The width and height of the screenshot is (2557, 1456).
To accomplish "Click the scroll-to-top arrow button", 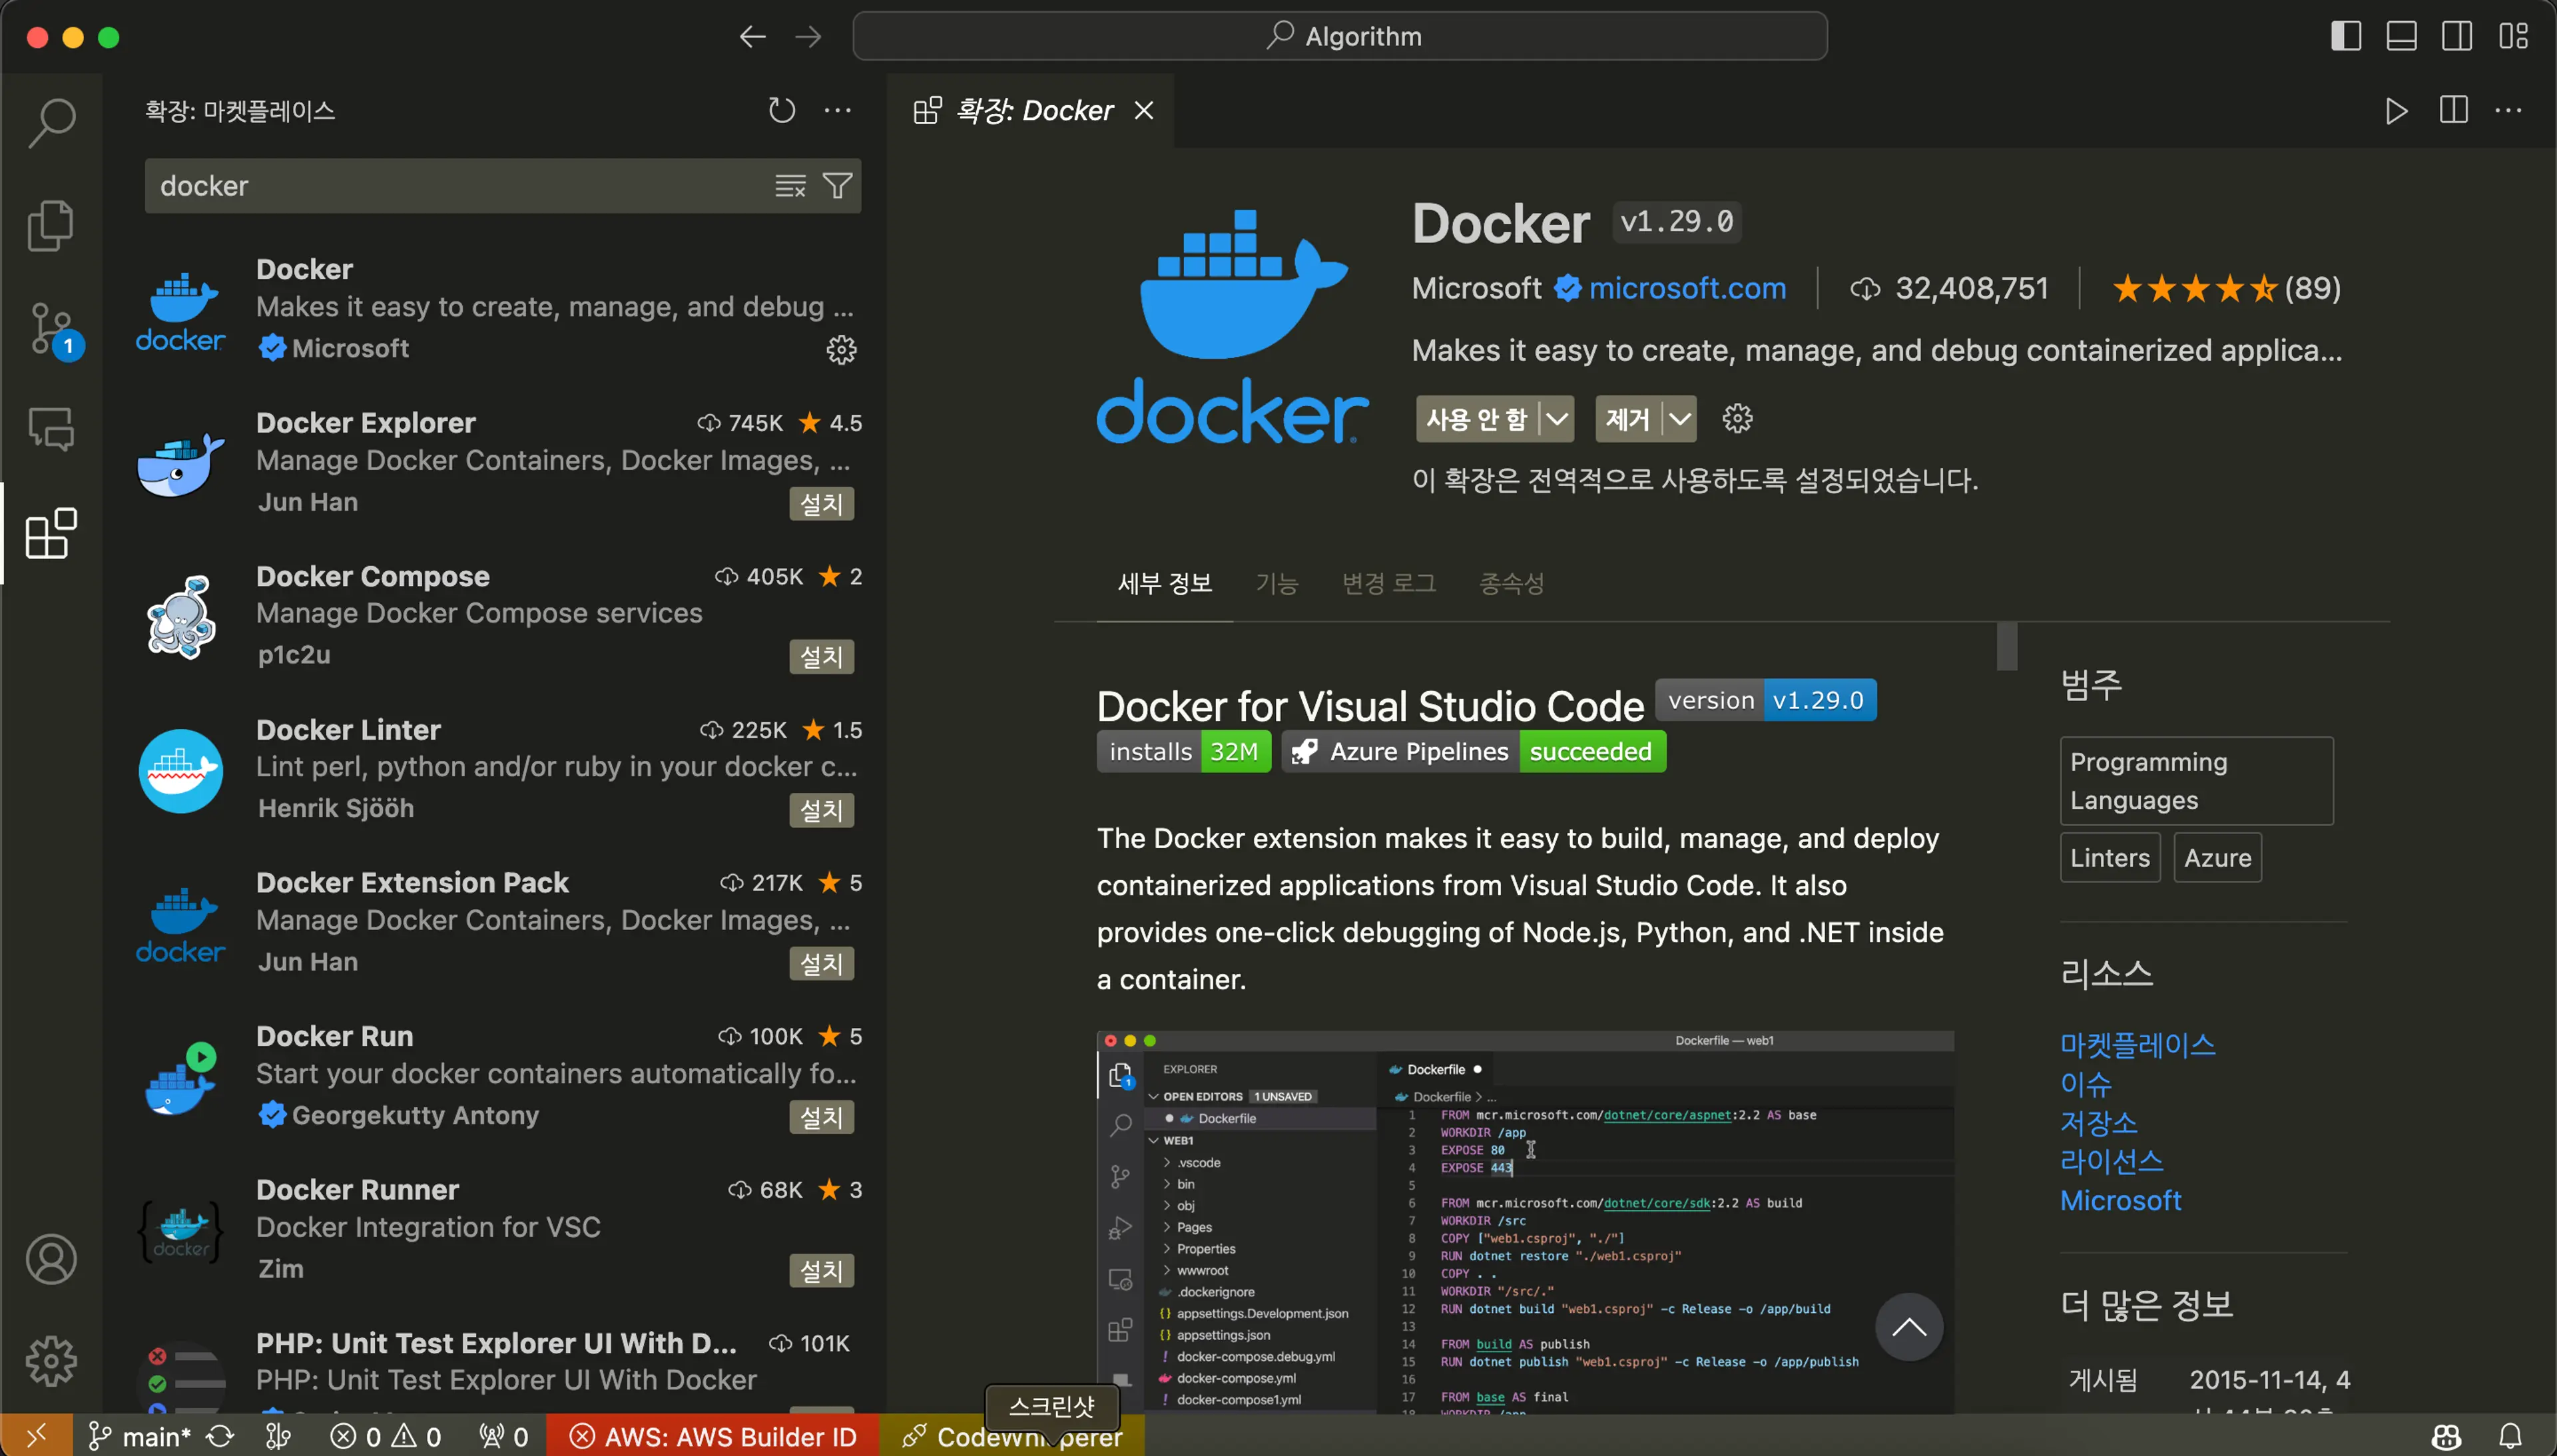I will coord(1908,1327).
